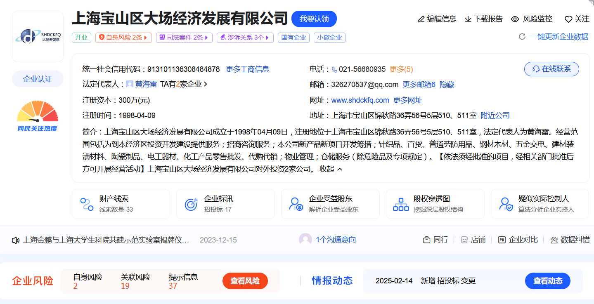The width and height of the screenshot is (594, 304).
Task: Click the 统一社会信用代码 number 91310113630848487​8
Action: [x=184, y=69]
